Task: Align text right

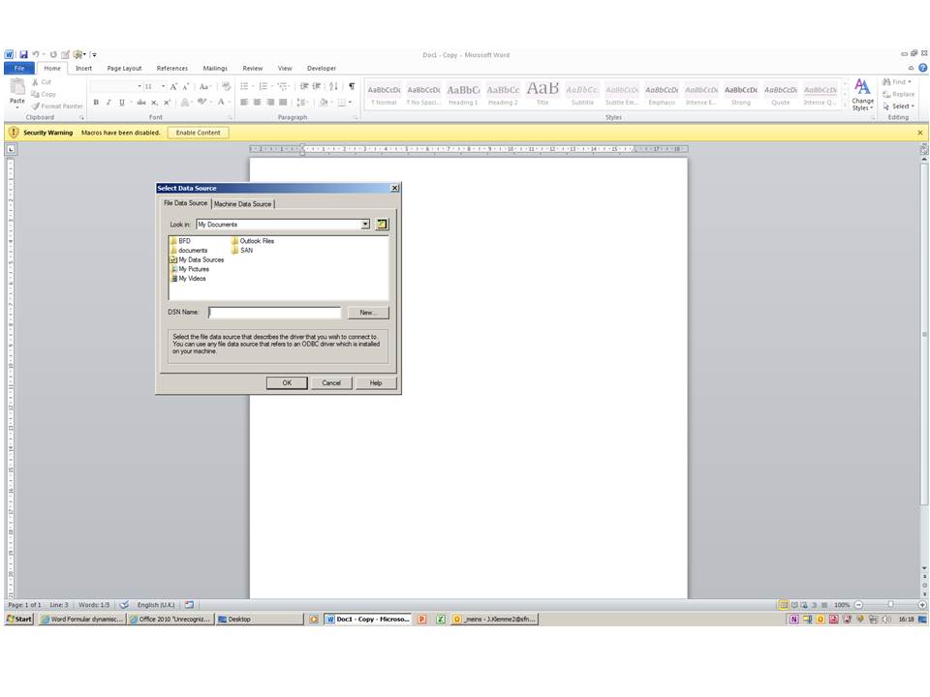Action: coord(270,103)
